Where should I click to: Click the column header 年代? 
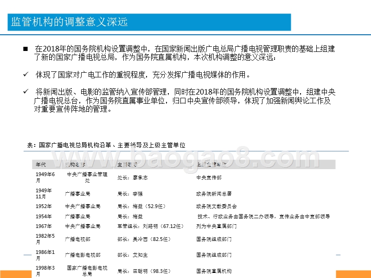(x=41, y=164)
